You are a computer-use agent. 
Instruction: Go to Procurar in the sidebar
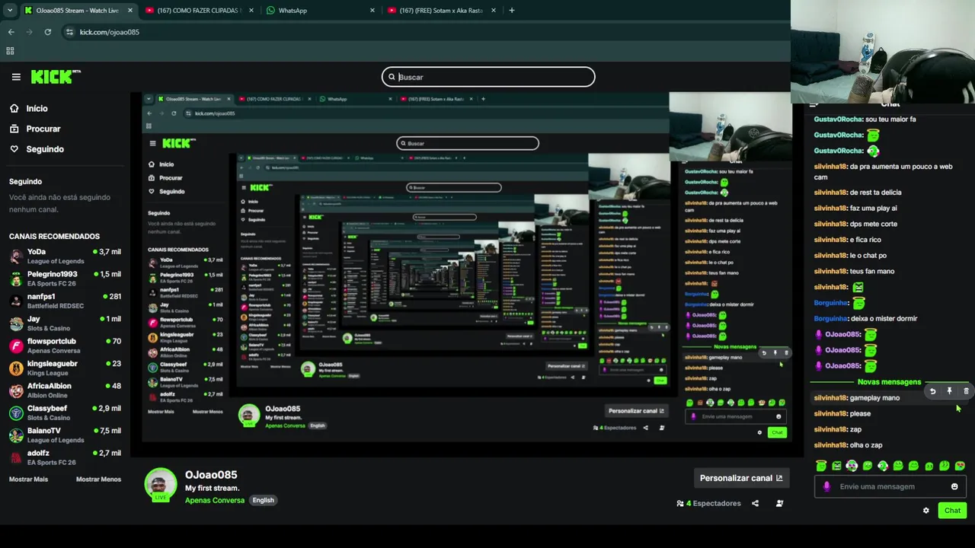coord(43,129)
